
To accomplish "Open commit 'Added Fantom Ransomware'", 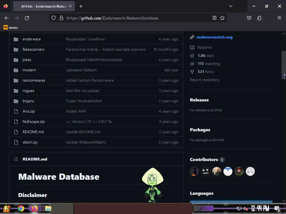I will pyautogui.click(x=90, y=81).
